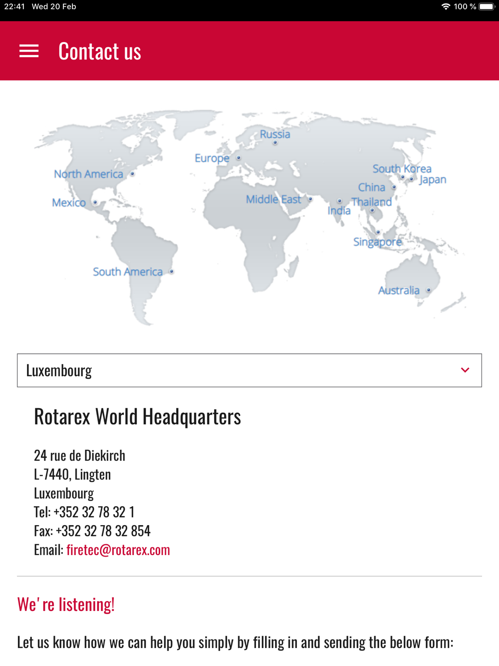Tap the battery indicator in status bar
Viewport: 499px width, 666px height.
[x=486, y=6]
